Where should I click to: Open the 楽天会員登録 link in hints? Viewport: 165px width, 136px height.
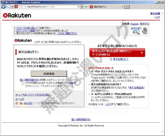(x=136, y=88)
